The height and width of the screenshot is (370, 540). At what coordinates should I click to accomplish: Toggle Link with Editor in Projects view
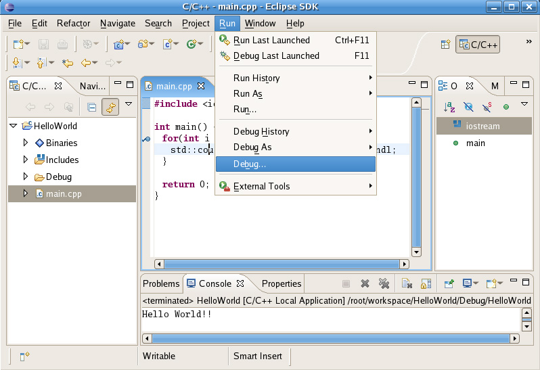[x=110, y=107]
